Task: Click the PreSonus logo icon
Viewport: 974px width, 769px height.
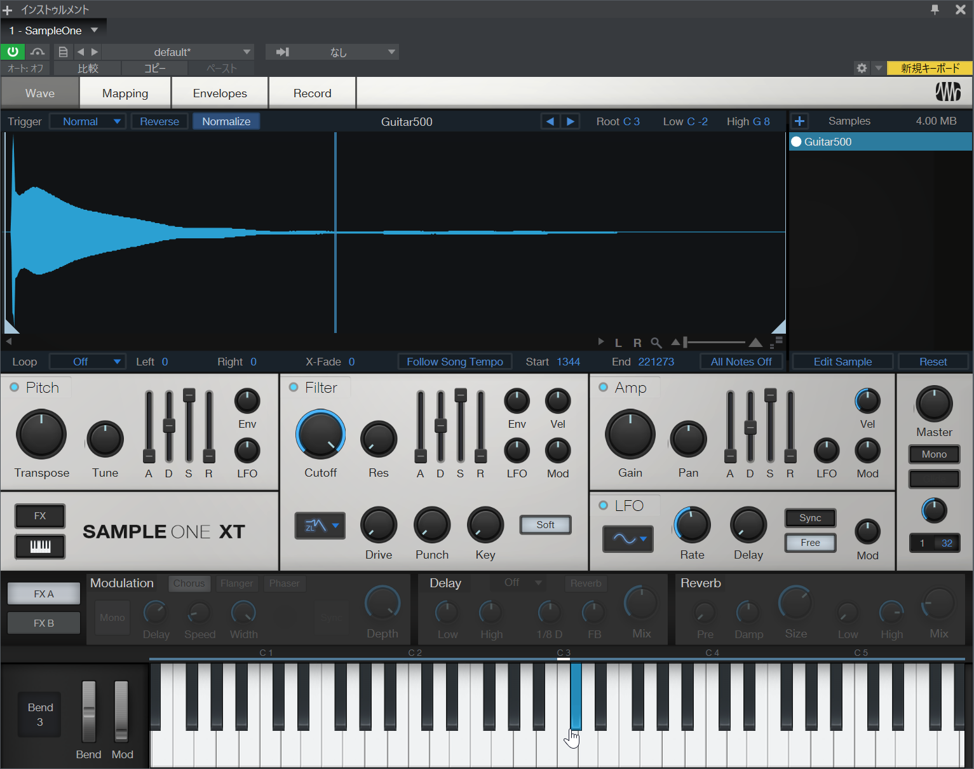Action: [x=948, y=93]
